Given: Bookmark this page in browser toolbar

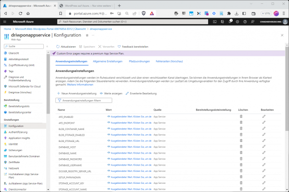Looking at the screenshot, I should 61,13.
